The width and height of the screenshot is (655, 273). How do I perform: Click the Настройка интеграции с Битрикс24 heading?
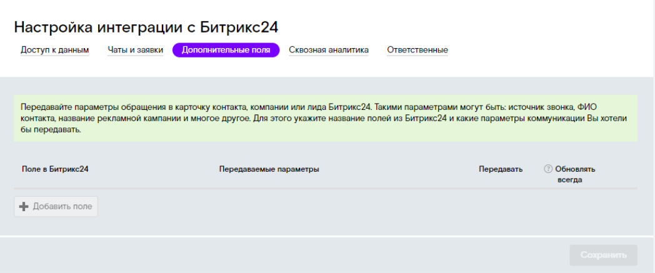(x=146, y=27)
